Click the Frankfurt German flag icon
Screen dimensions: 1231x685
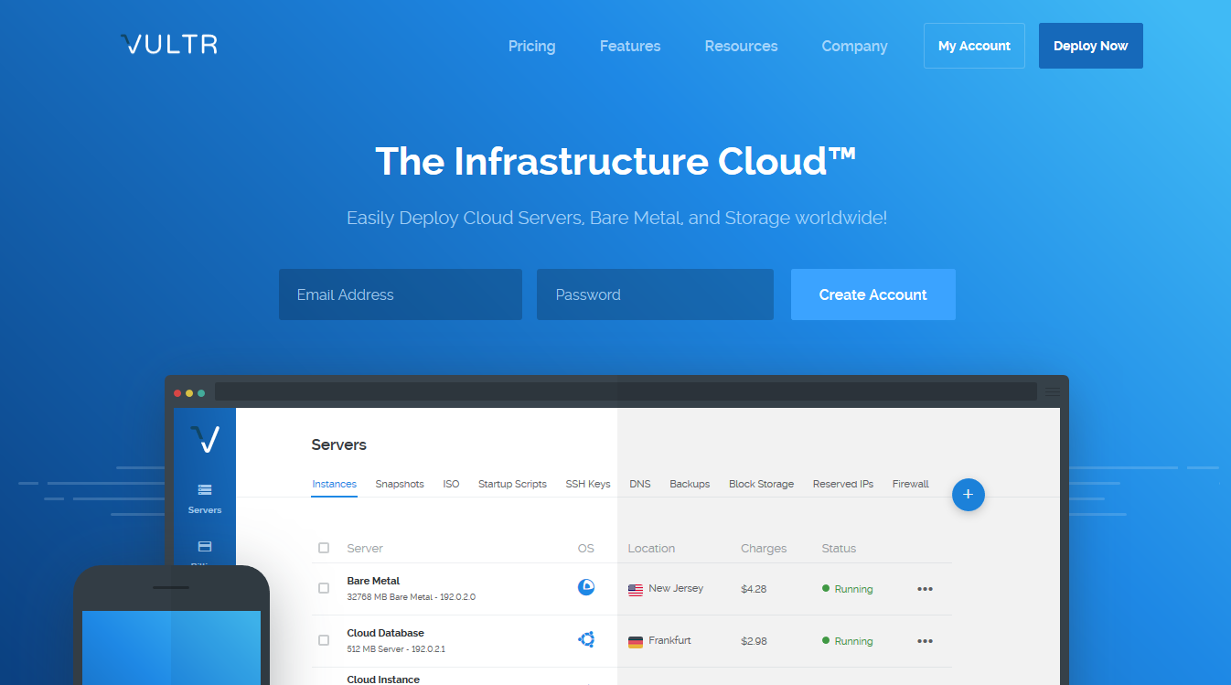pyautogui.click(x=636, y=642)
